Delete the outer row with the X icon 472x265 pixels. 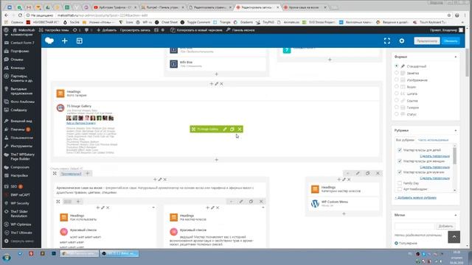378,174
